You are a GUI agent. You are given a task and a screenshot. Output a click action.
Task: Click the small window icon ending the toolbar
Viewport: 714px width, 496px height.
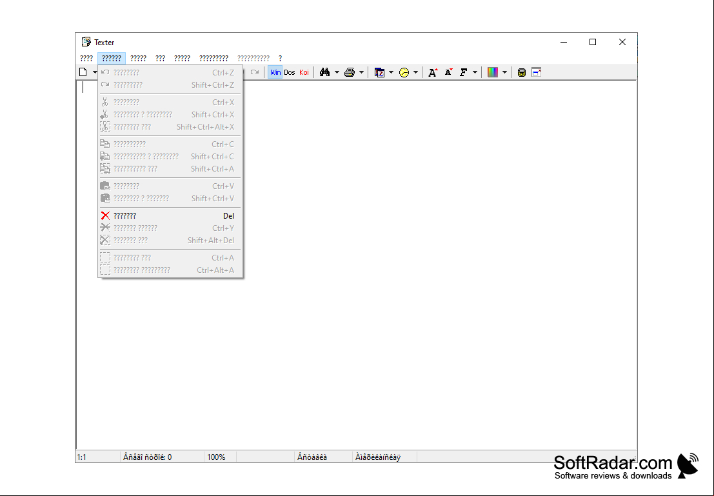click(x=537, y=72)
